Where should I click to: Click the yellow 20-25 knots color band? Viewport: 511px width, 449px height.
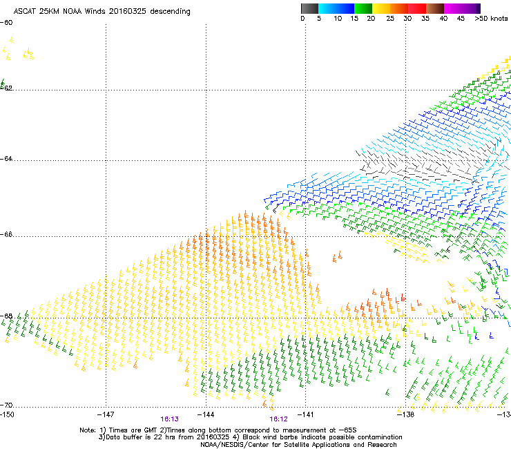pos(381,8)
